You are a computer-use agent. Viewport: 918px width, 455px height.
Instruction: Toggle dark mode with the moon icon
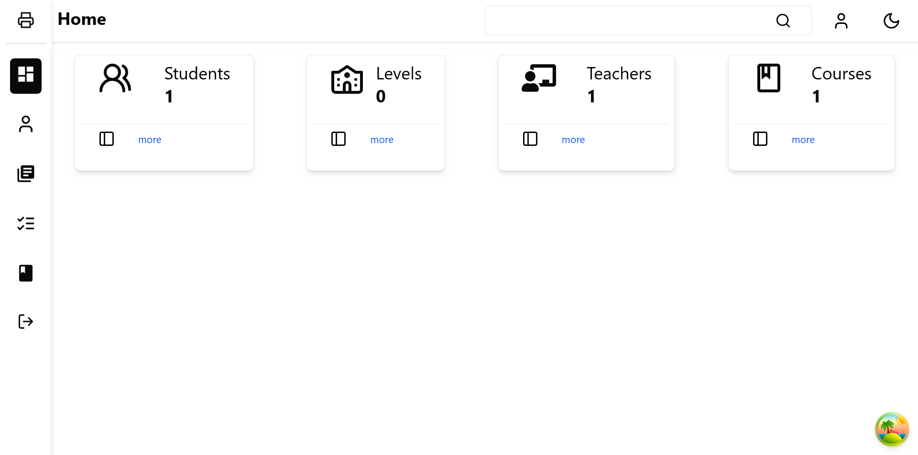[x=891, y=21]
